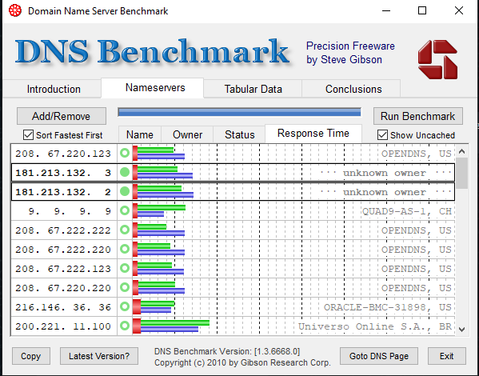Switch to the Owner sub-tab

click(187, 134)
